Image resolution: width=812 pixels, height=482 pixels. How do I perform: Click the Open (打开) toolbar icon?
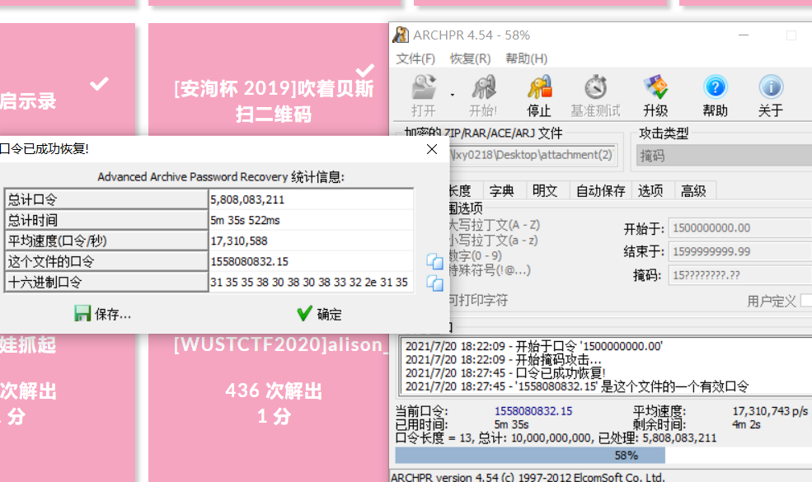pos(423,95)
